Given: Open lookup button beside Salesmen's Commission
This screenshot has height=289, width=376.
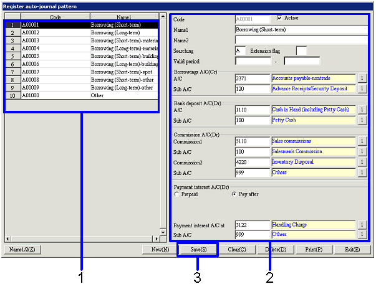Looking at the screenshot, I should tap(362, 152).
